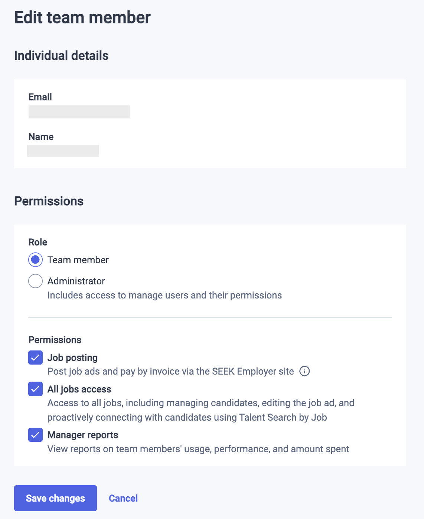Image resolution: width=424 pixels, height=519 pixels.
Task: Click the Email input field
Action: [x=79, y=112]
